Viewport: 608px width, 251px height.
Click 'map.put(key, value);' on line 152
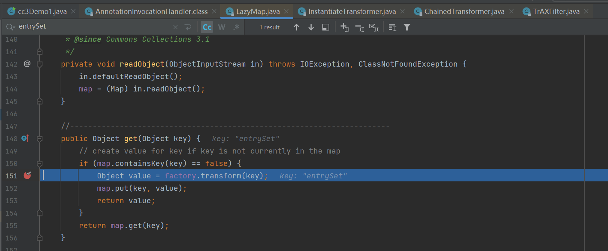coord(142,188)
